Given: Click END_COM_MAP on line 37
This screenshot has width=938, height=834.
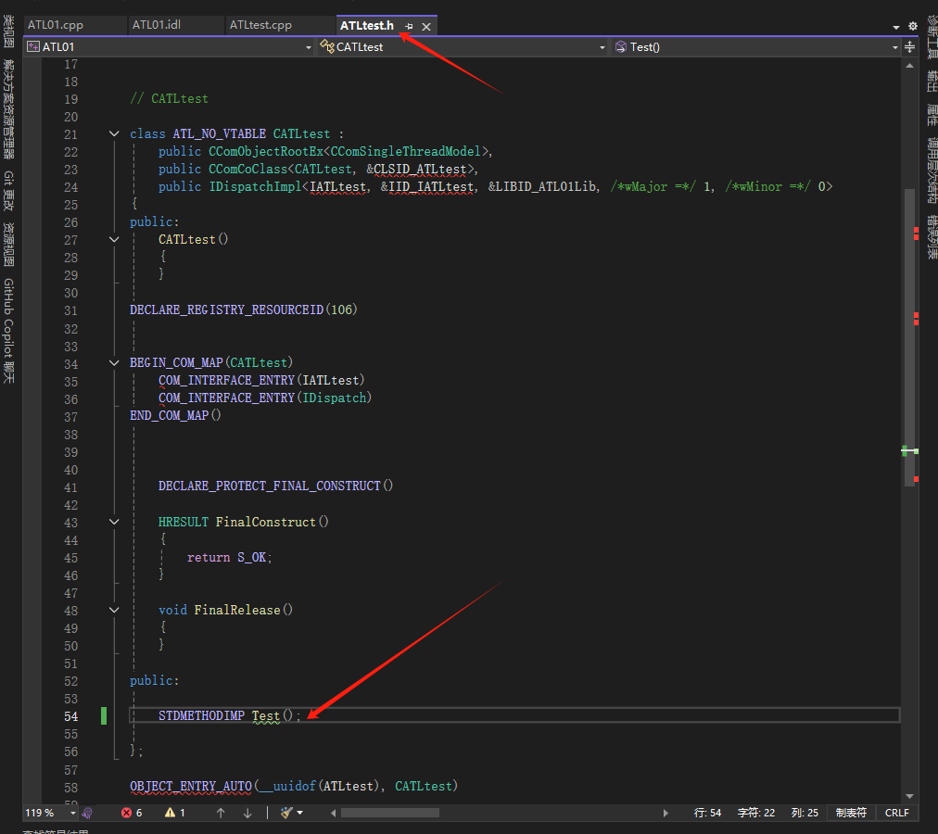Looking at the screenshot, I should (x=170, y=415).
